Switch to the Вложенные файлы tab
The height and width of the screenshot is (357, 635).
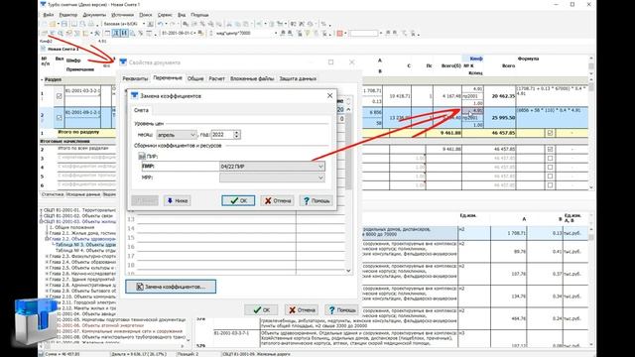tap(252, 78)
